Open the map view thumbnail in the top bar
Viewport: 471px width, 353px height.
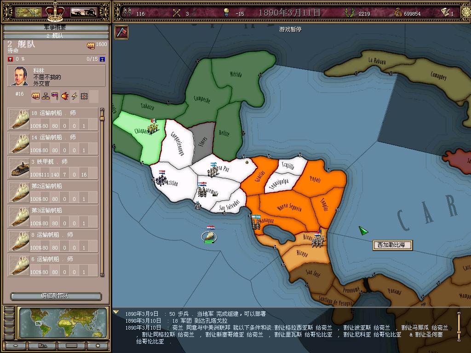click(28, 12)
